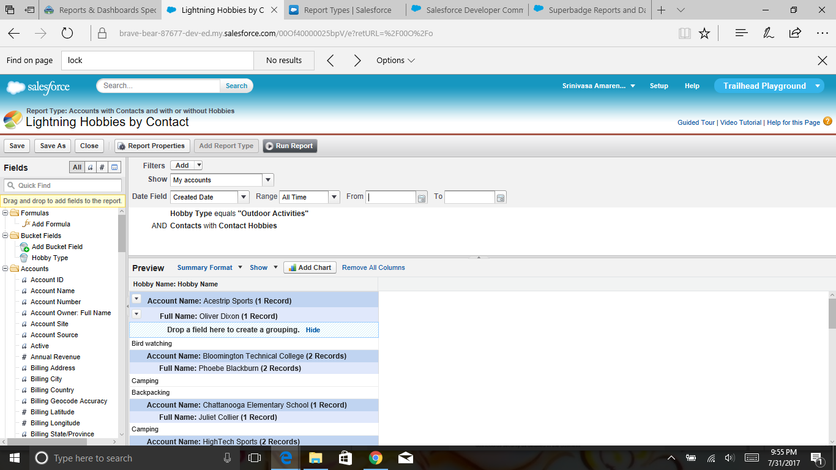The image size is (836, 470).
Task: Click Add Formula under Formulas
Action: click(x=51, y=225)
